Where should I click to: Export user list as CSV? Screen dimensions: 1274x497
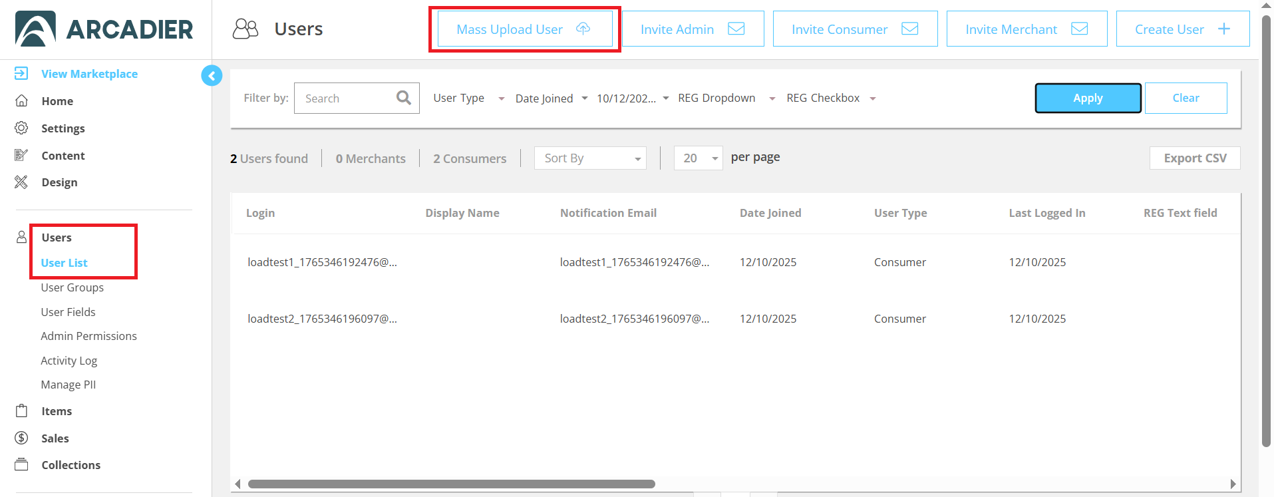[1195, 158]
